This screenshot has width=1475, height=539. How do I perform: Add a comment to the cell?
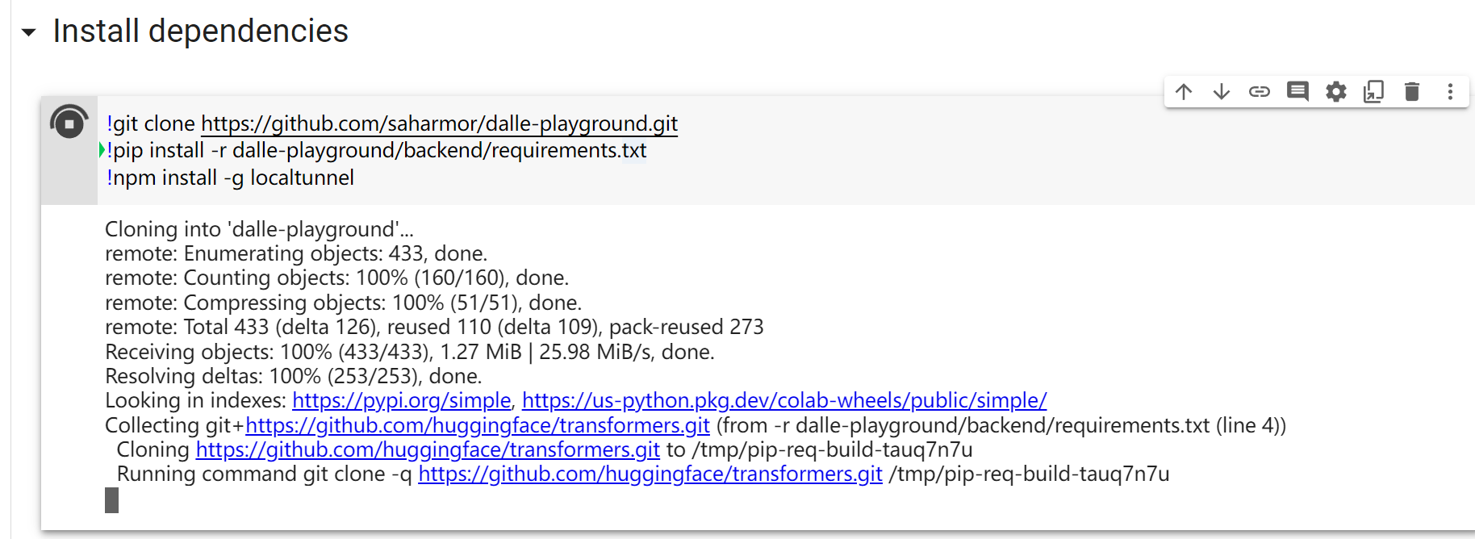click(1297, 92)
